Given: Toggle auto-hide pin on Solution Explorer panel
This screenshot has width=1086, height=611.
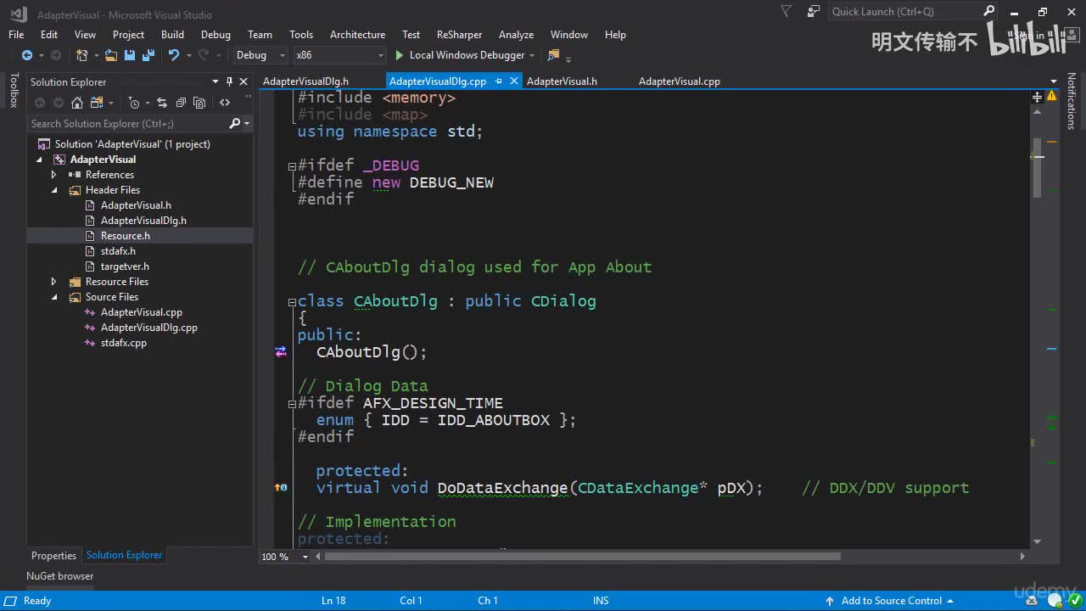Looking at the screenshot, I should [x=229, y=81].
